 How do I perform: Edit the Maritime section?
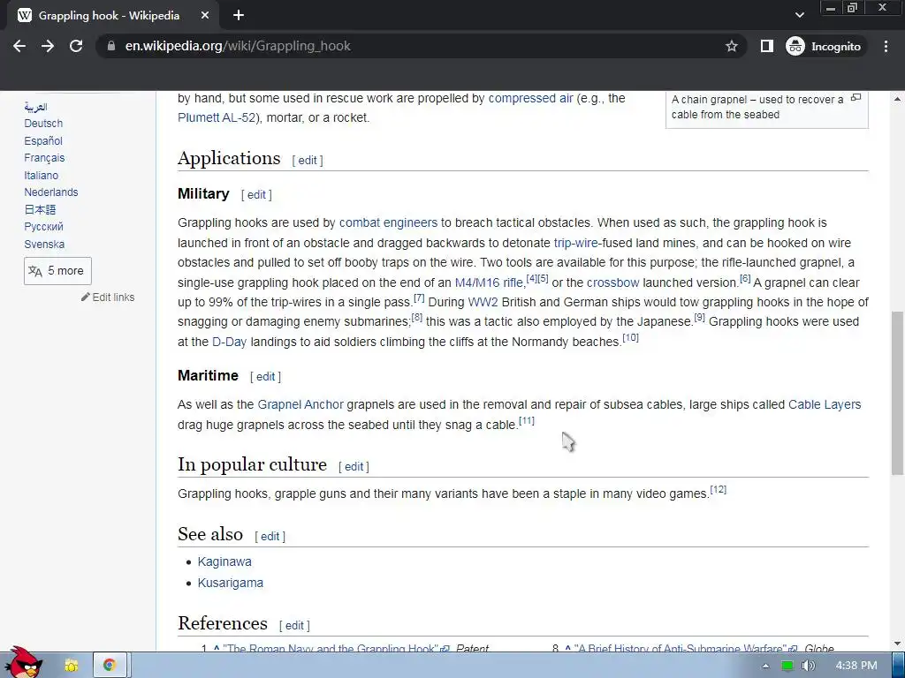click(x=265, y=376)
